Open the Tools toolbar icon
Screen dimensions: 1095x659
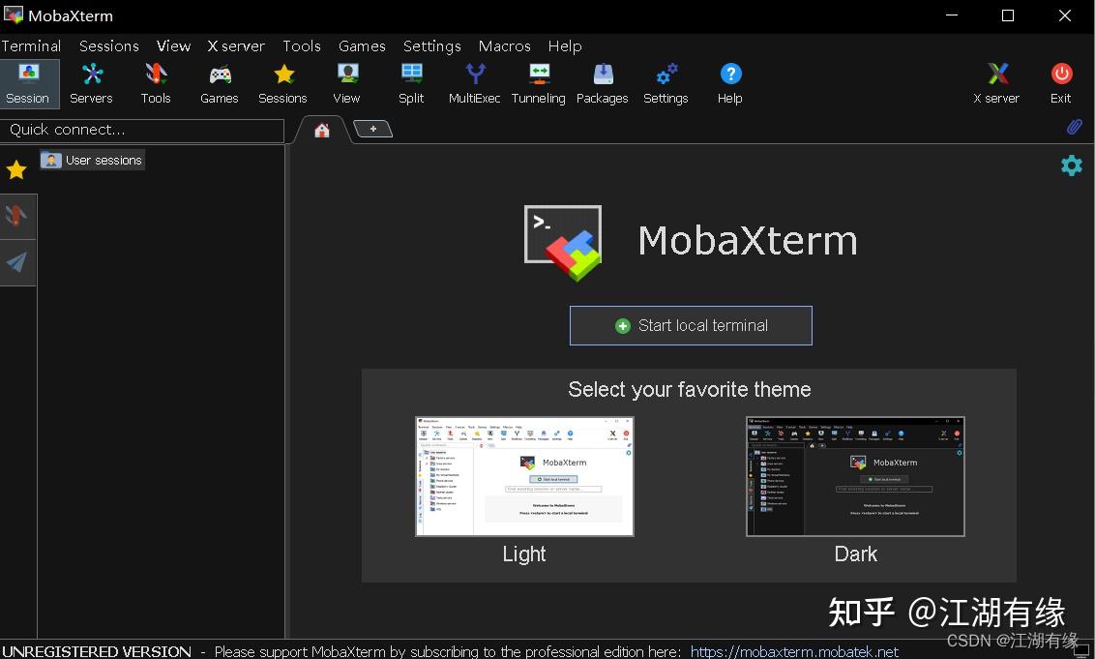coord(155,83)
